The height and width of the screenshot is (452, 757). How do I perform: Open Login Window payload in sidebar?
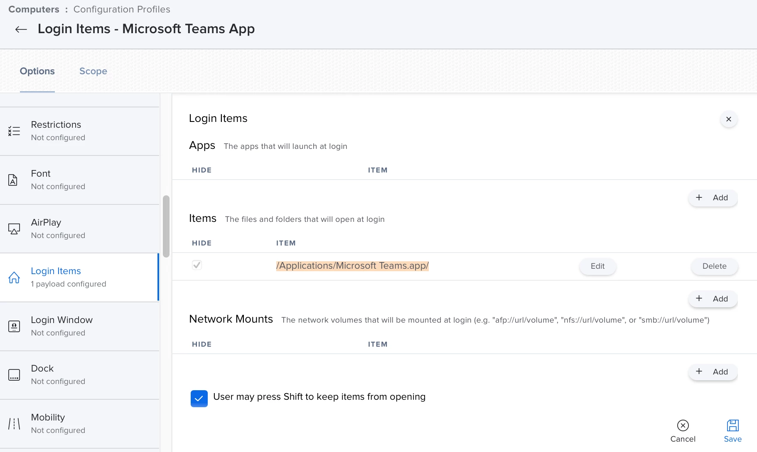coord(80,326)
